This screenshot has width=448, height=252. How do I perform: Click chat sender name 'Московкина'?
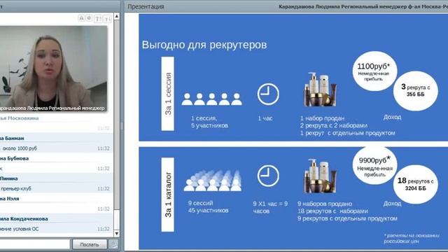[23, 118]
